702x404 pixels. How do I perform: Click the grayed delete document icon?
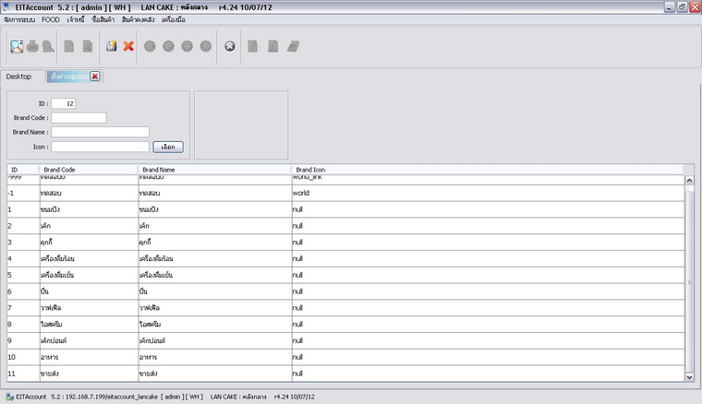(x=88, y=46)
